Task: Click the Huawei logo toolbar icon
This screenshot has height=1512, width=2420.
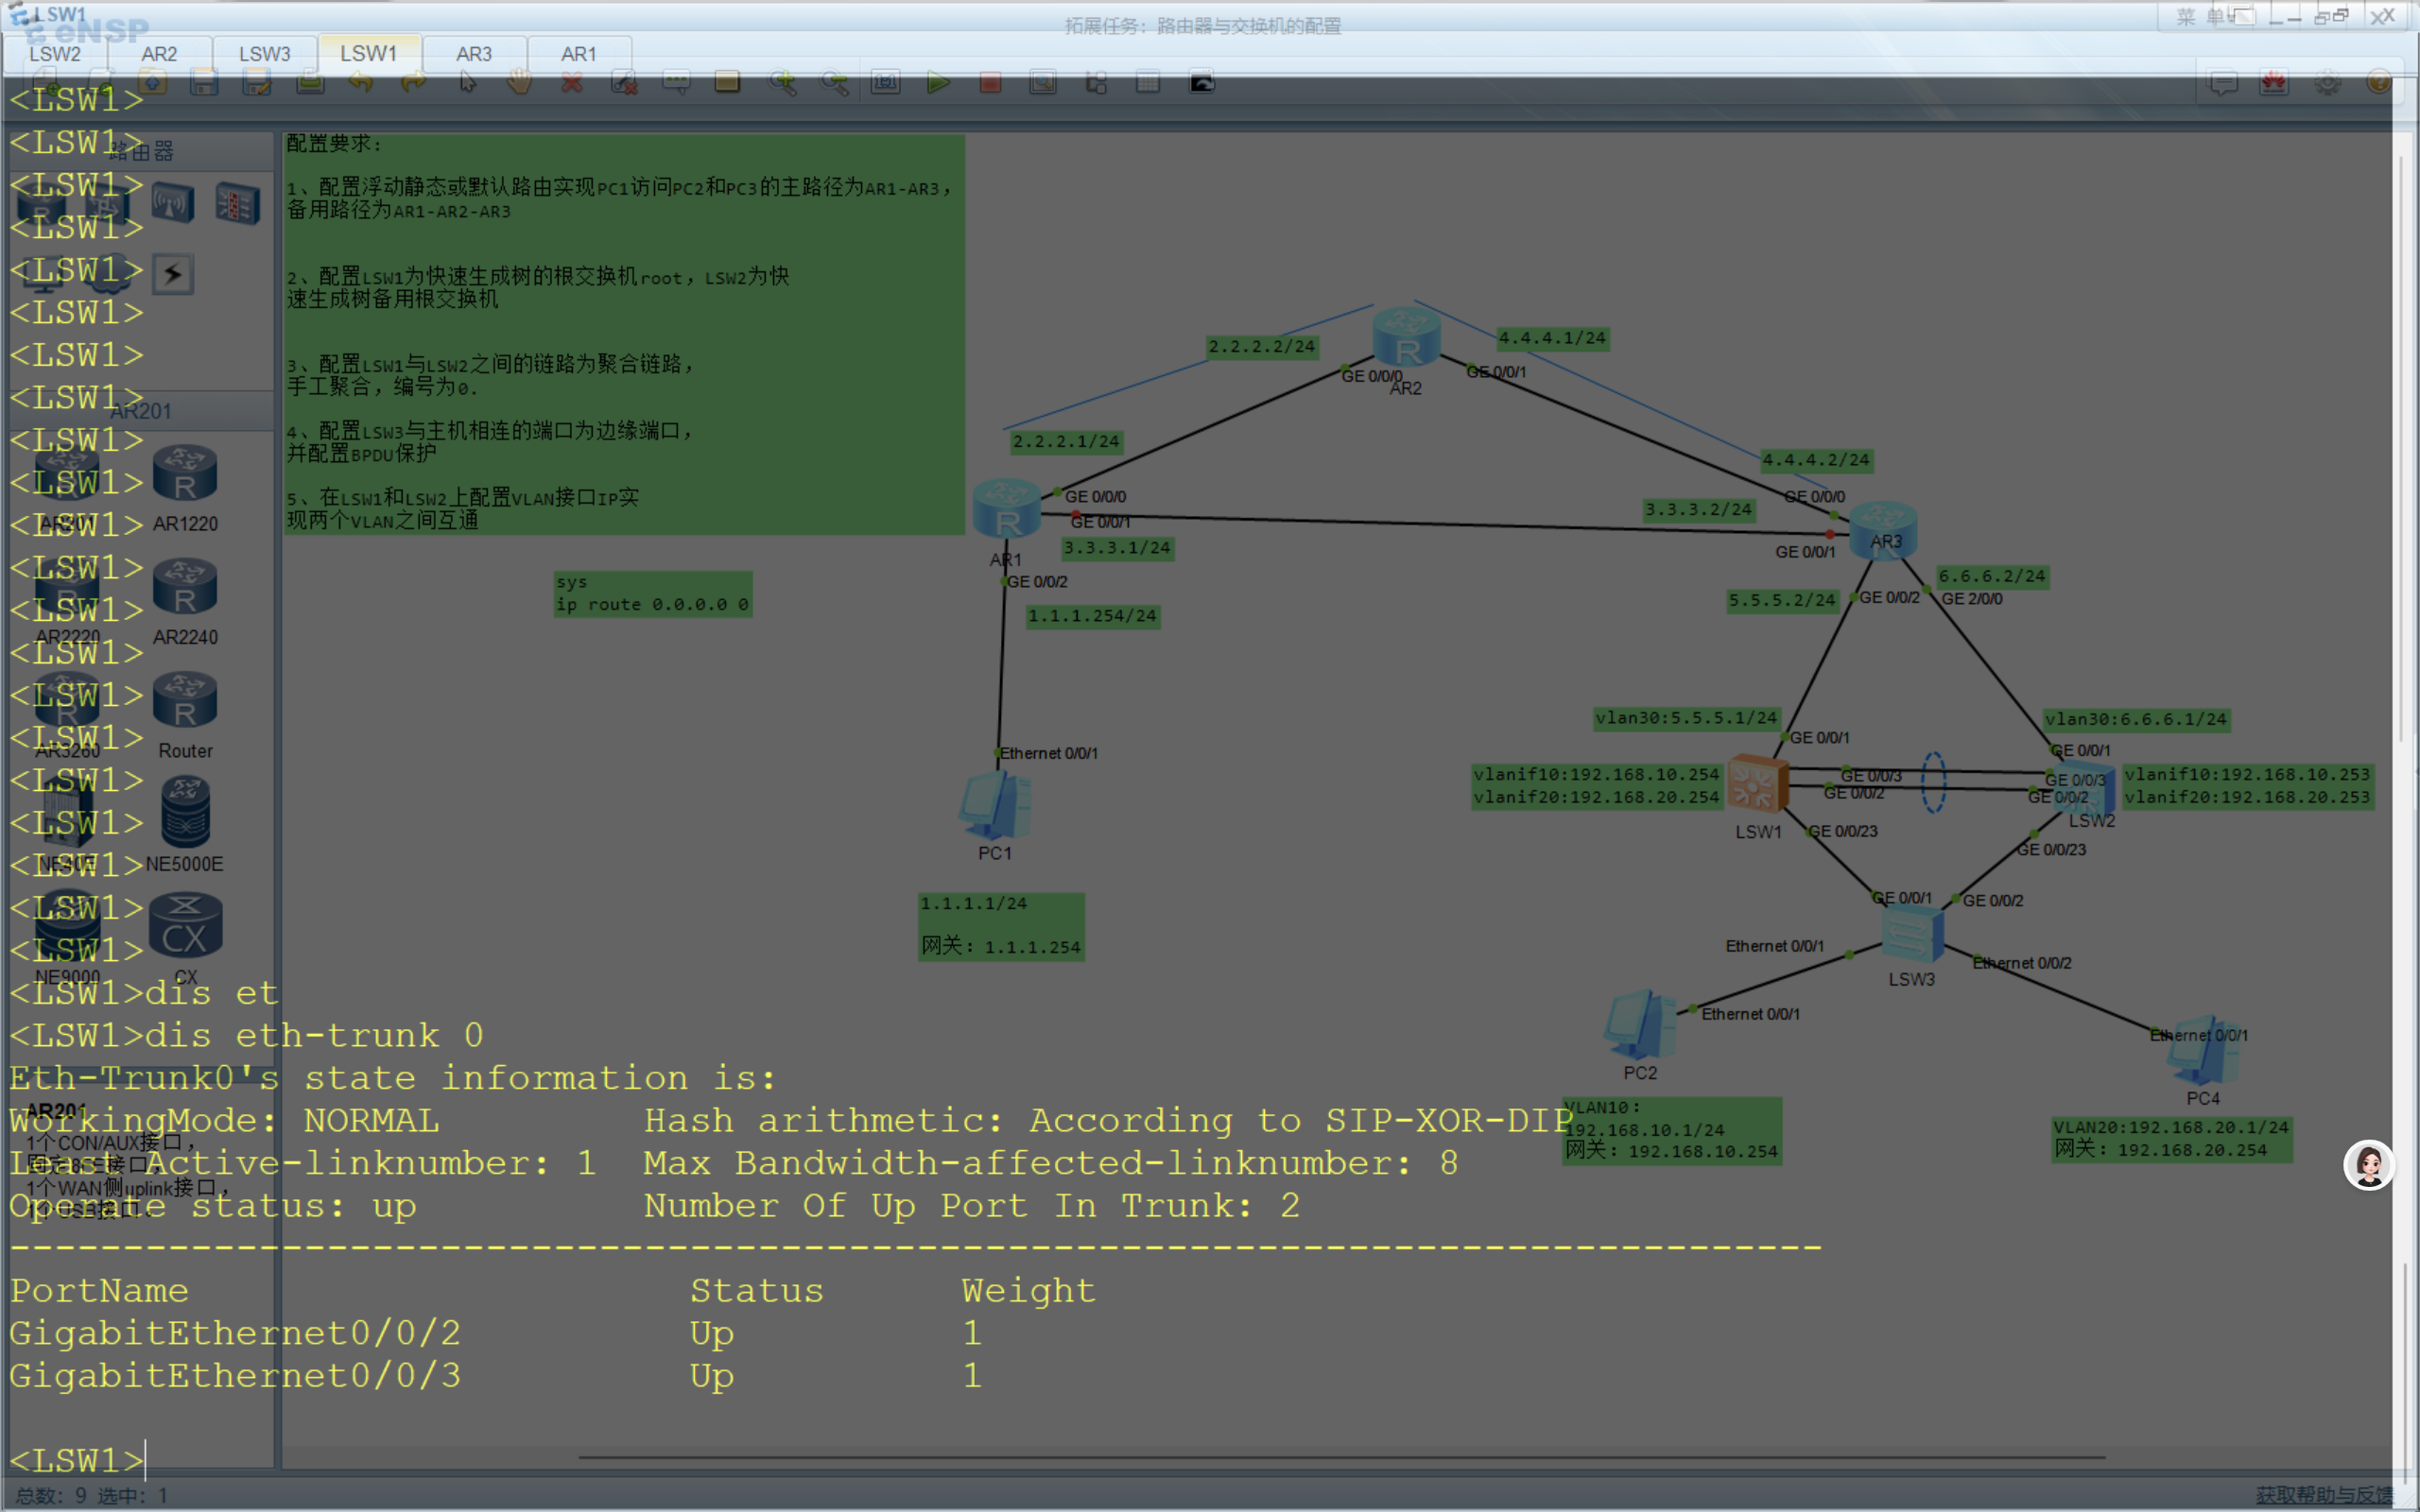Action: click(2274, 83)
